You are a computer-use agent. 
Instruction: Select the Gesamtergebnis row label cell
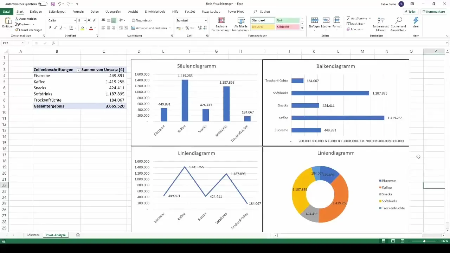(x=57, y=106)
